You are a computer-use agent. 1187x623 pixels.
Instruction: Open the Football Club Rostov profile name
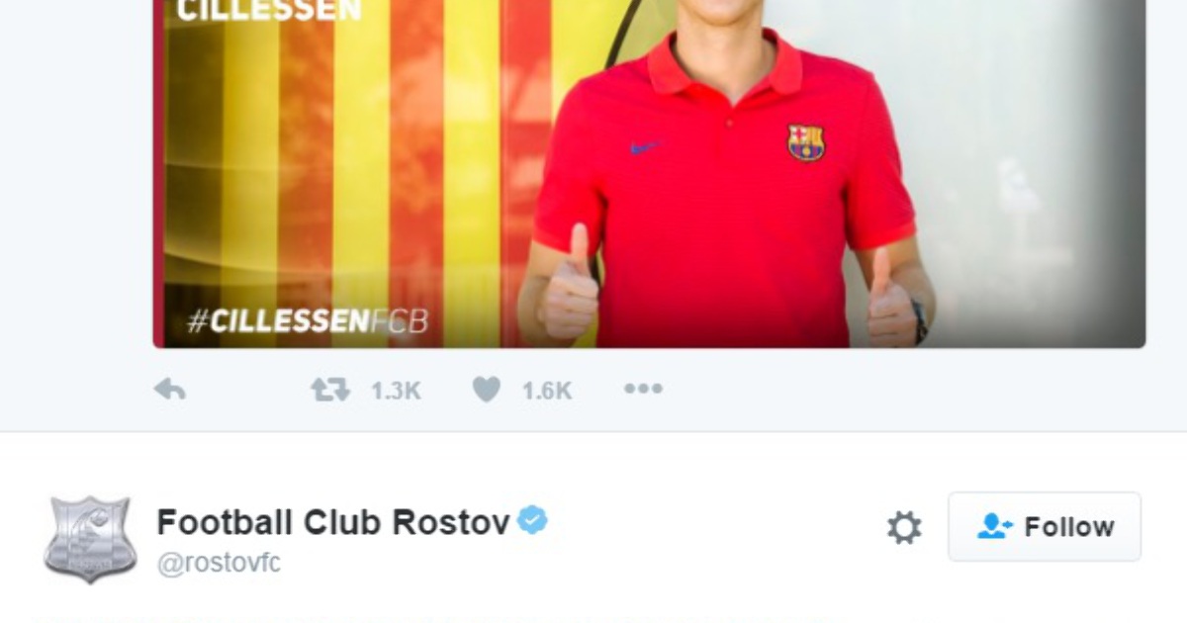point(333,521)
